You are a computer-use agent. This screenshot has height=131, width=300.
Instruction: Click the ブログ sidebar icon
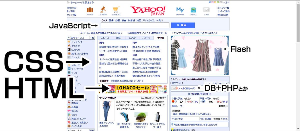click(69, 115)
